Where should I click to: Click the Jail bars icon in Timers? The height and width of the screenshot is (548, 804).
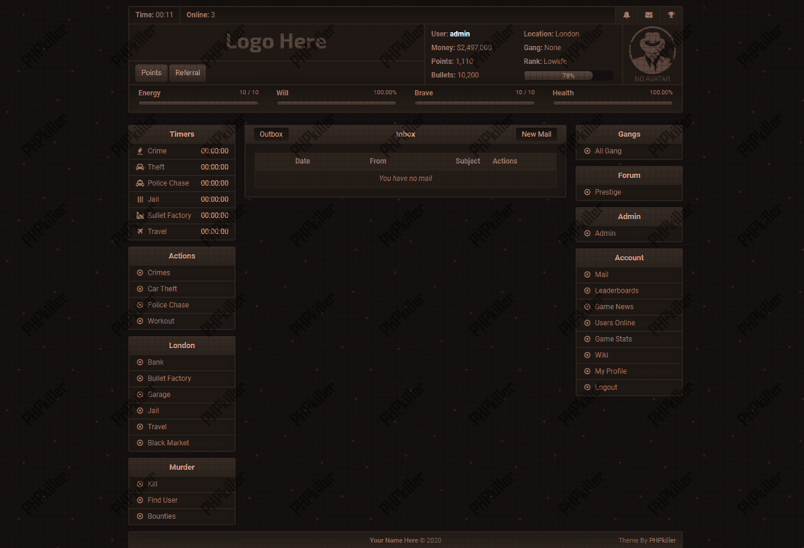140,199
